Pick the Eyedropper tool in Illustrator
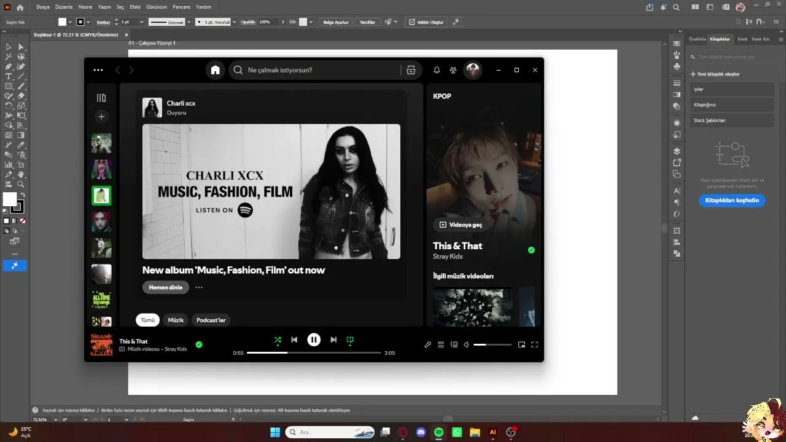The height and width of the screenshot is (442, 786). (21, 145)
